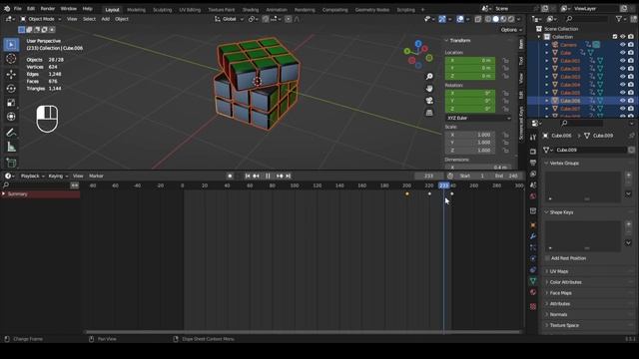Jump to the timeline start frame
The width and height of the screenshot is (639, 359).
[248, 176]
